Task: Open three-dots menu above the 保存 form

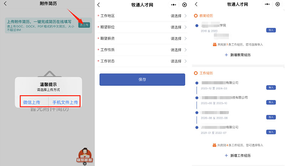Action: (x=173, y=5)
